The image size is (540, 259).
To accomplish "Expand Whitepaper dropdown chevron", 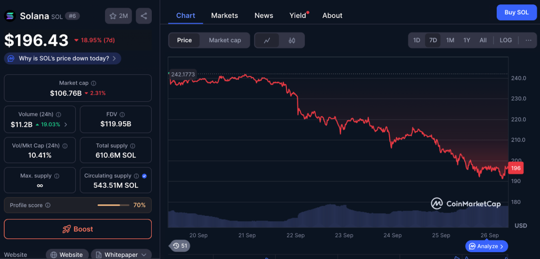I will coord(144,255).
